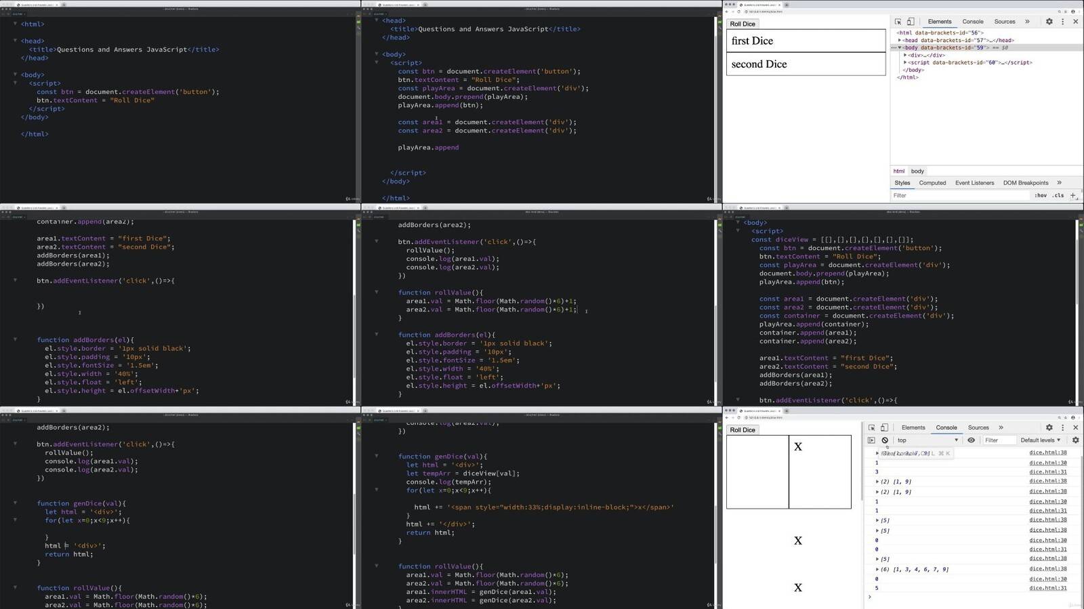The width and height of the screenshot is (1084, 609).
Task: Open dice.html:38 link beside the (6) array
Action: (1047, 569)
